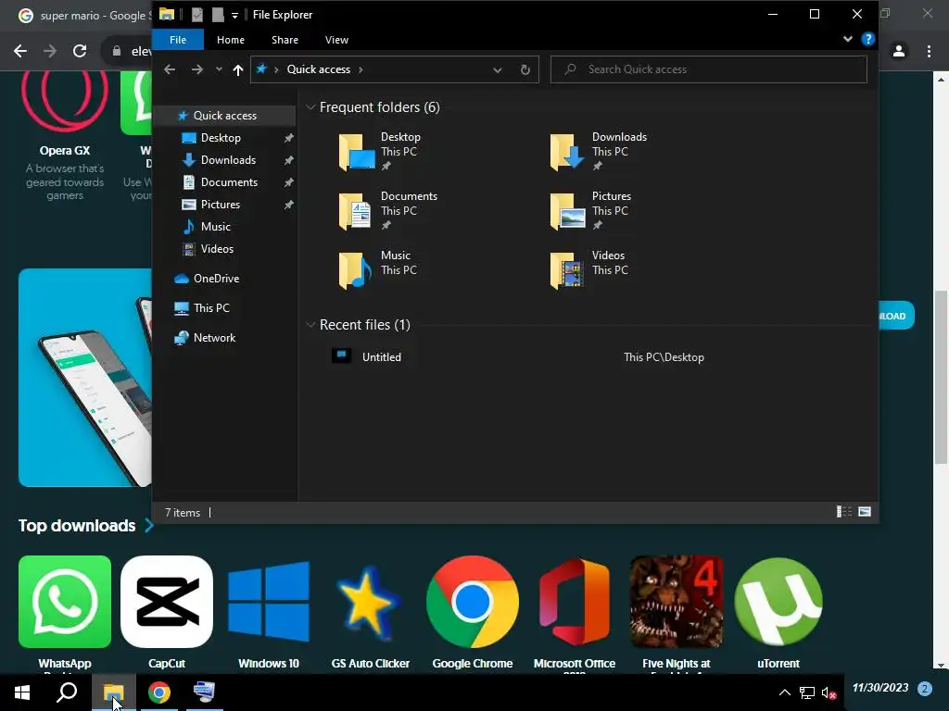Unpin Documents in the navigation pane

click(x=289, y=182)
